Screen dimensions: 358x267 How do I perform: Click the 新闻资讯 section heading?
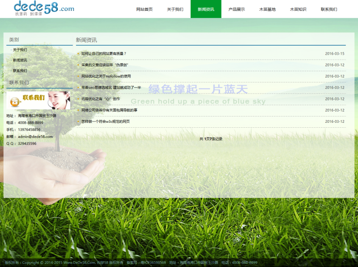click(x=86, y=40)
